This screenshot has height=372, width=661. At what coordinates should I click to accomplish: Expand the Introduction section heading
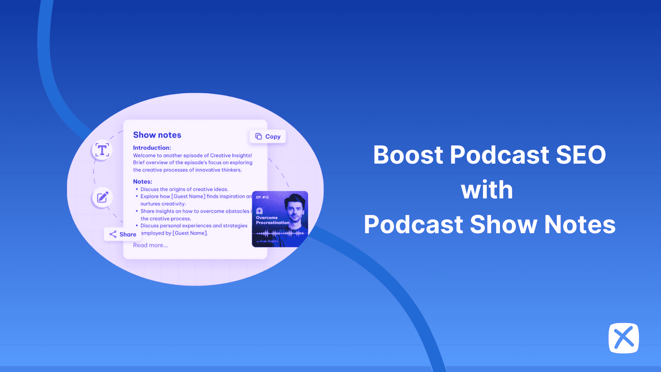[151, 147]
